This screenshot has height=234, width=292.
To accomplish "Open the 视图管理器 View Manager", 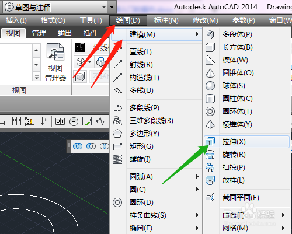I will pyautogui.click(x=55, y=62).
